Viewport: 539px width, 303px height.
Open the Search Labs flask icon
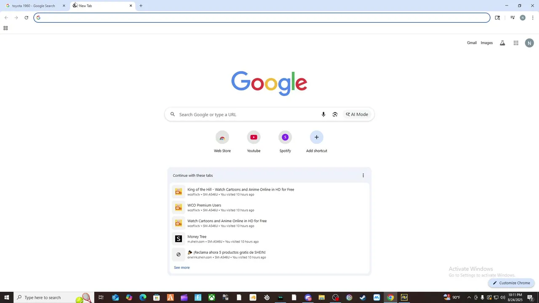point(502,43)
